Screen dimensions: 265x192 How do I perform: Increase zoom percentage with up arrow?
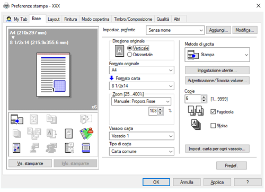click(x=160, y=109)
